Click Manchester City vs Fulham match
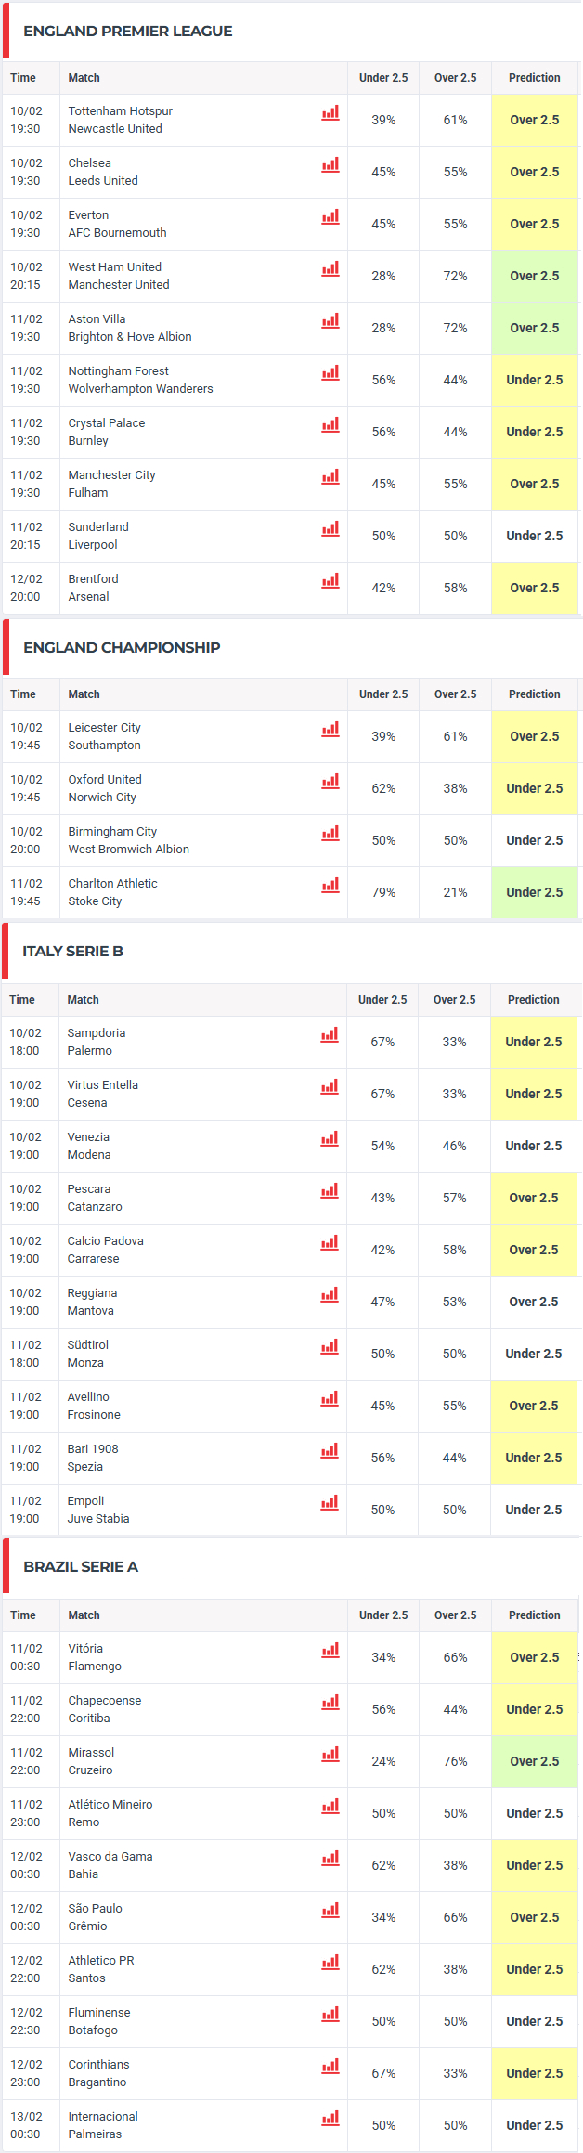The image size is (583, 2153). [x=111, y=484]
